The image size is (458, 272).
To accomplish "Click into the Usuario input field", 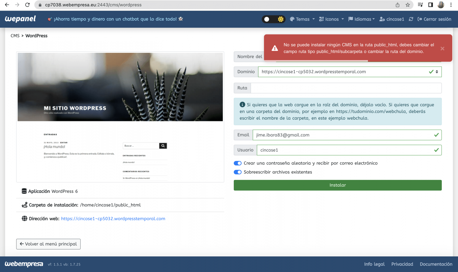I will point(349,150).
